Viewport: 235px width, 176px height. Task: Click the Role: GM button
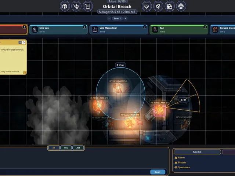[197, 152]
